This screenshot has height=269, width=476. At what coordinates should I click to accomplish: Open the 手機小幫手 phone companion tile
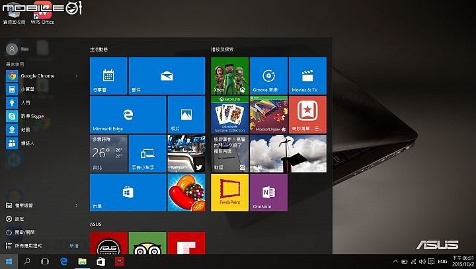pos(147,153)
